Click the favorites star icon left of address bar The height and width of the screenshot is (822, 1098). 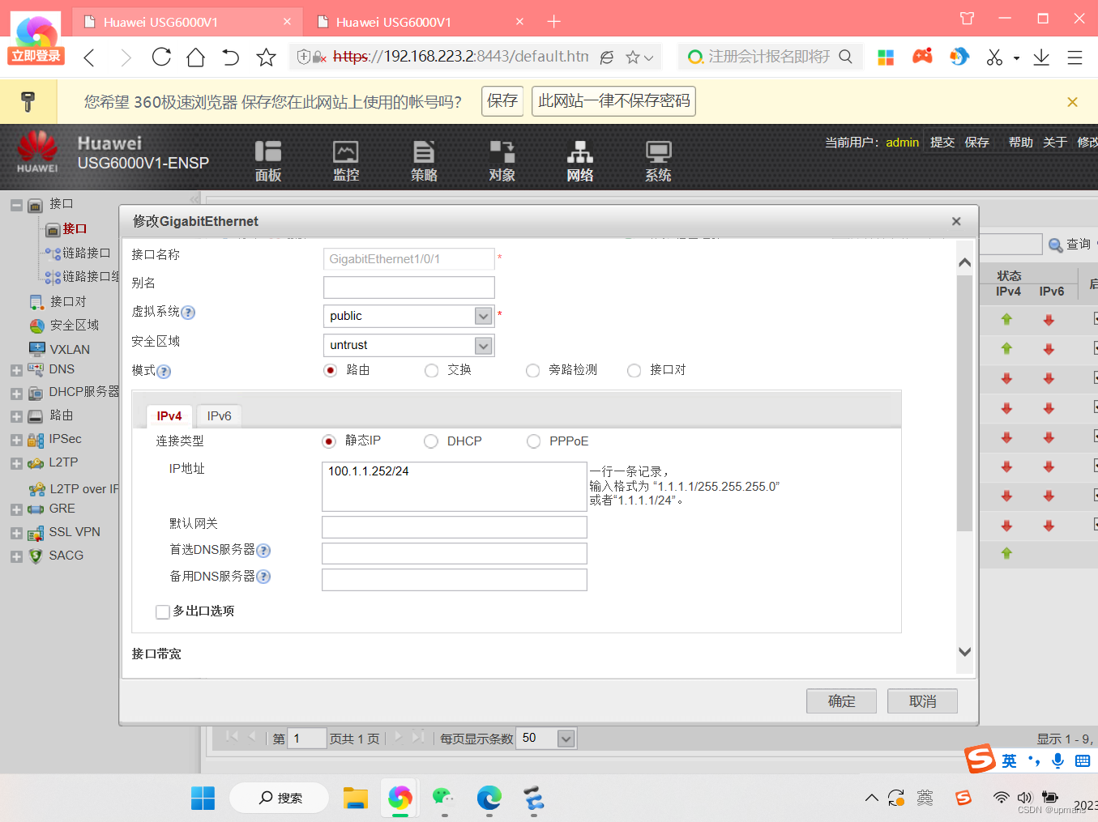266,57
